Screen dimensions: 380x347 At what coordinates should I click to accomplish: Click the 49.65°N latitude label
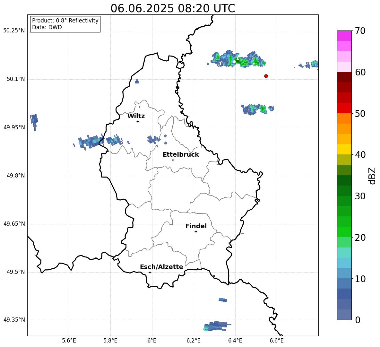tap(14, 223)
